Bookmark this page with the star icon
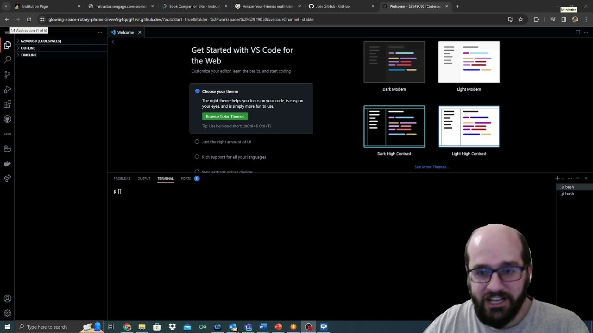This screenshot has width=593, height=333. tap(521, 19)
